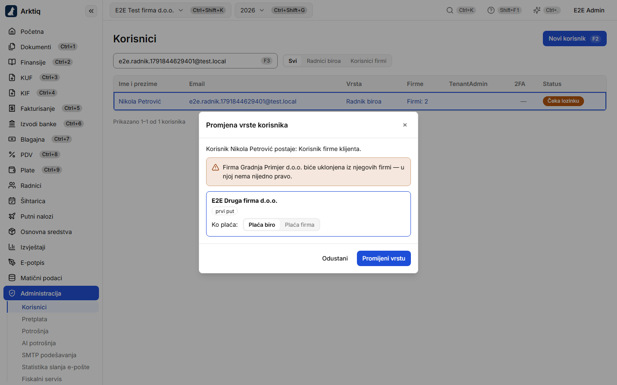Select Plaća biro payer option
The image size is (617, 385).
[x=262, y=225]
